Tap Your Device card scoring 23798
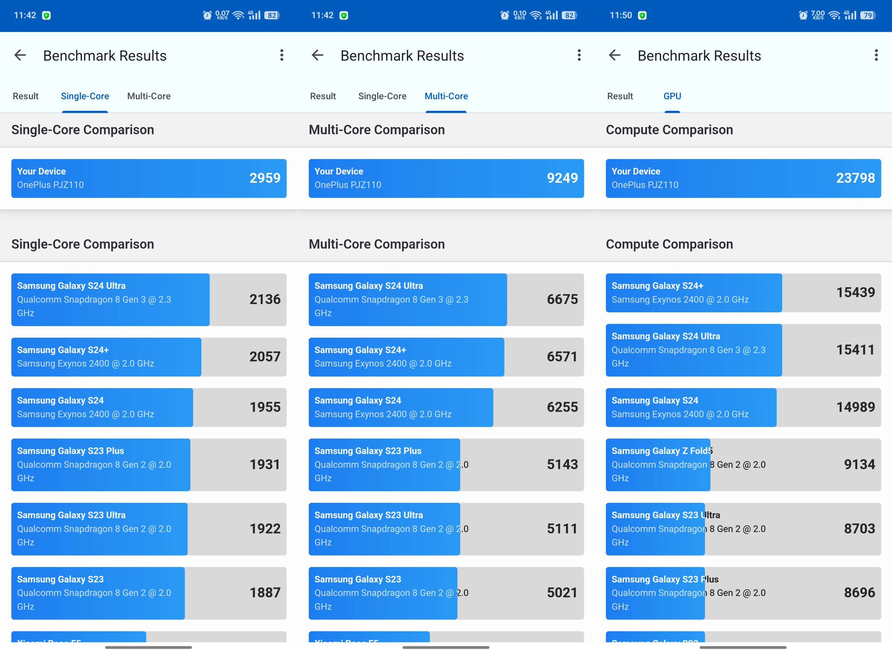892x653 pixels. click(743, 178)
